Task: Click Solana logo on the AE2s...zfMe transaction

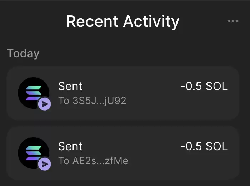Action: tap(34, 153)
